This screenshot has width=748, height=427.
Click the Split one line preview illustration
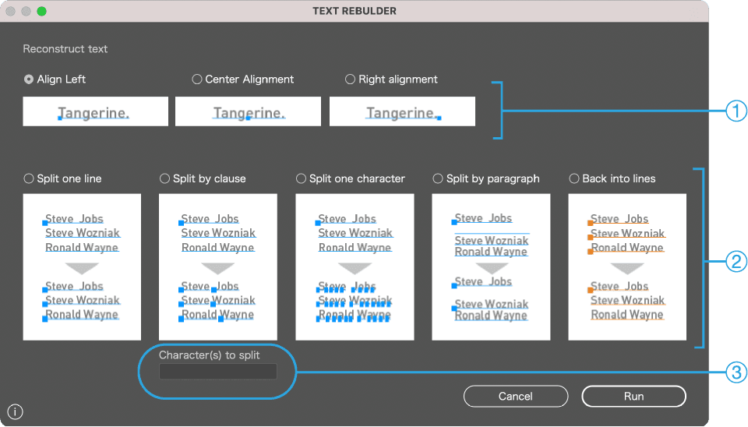coord(82,266)
